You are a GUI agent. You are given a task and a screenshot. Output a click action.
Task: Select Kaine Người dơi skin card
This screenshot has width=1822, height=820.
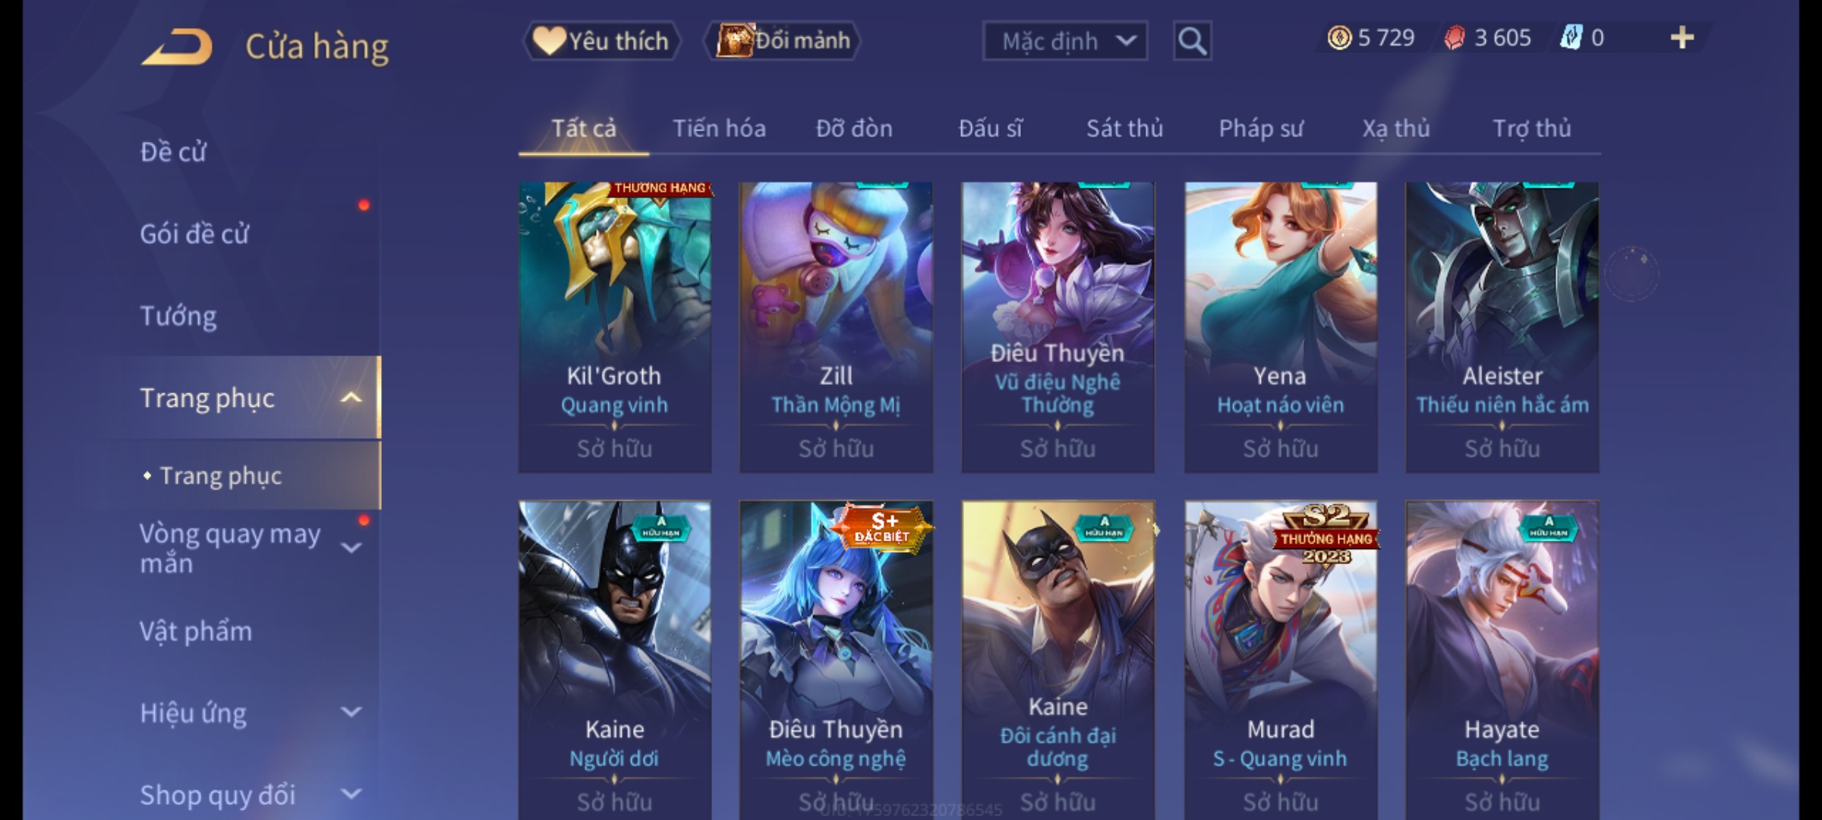point(615,660)
